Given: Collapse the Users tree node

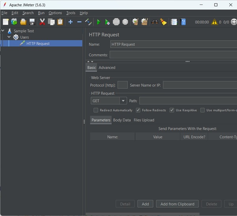Looking at the screenshot, I should (x=9, y=37).
